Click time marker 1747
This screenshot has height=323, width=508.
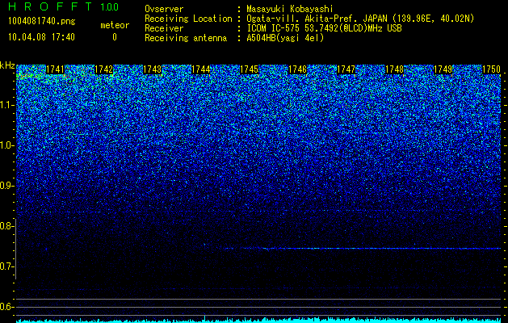click(x=346, y=69)
